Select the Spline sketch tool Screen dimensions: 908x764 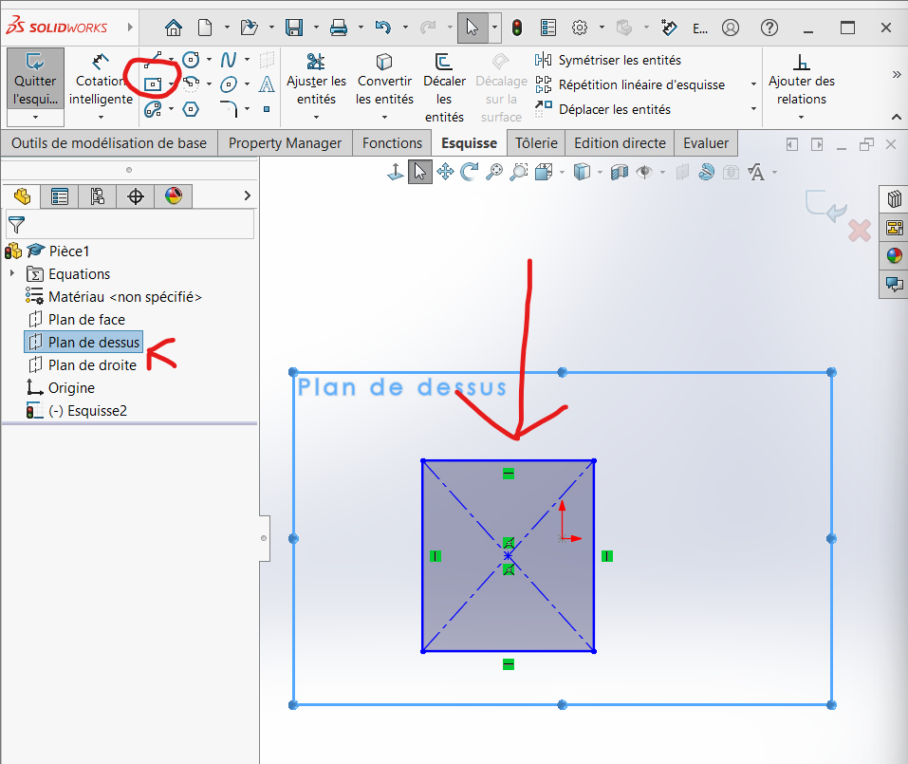(229, 59)
